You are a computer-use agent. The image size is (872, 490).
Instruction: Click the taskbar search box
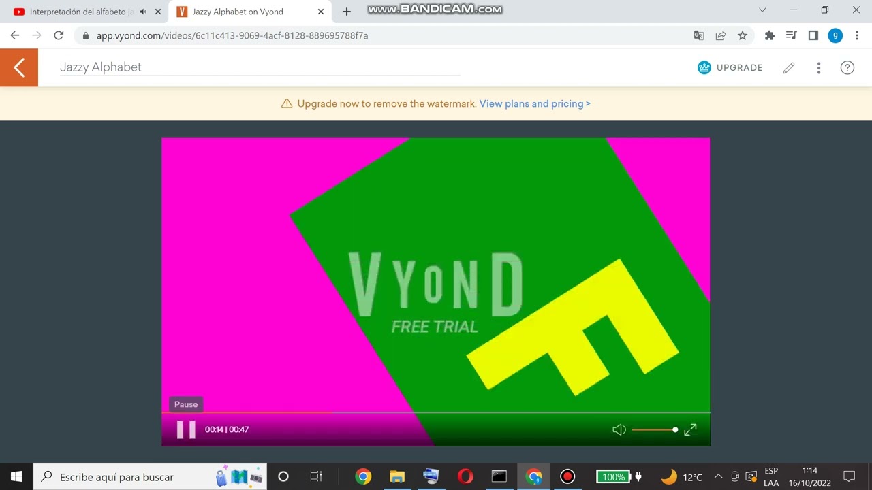coord(150,476)
